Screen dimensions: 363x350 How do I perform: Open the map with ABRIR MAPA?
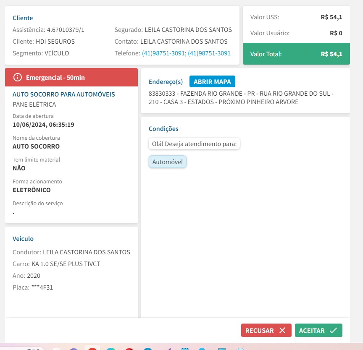coord(212,81)
